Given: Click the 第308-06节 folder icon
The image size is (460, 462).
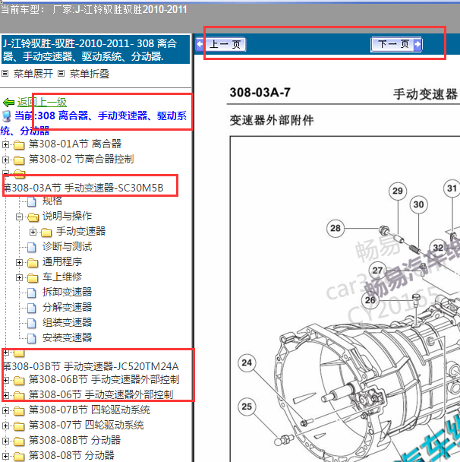Looking at the screenshot, I should 19,395.
